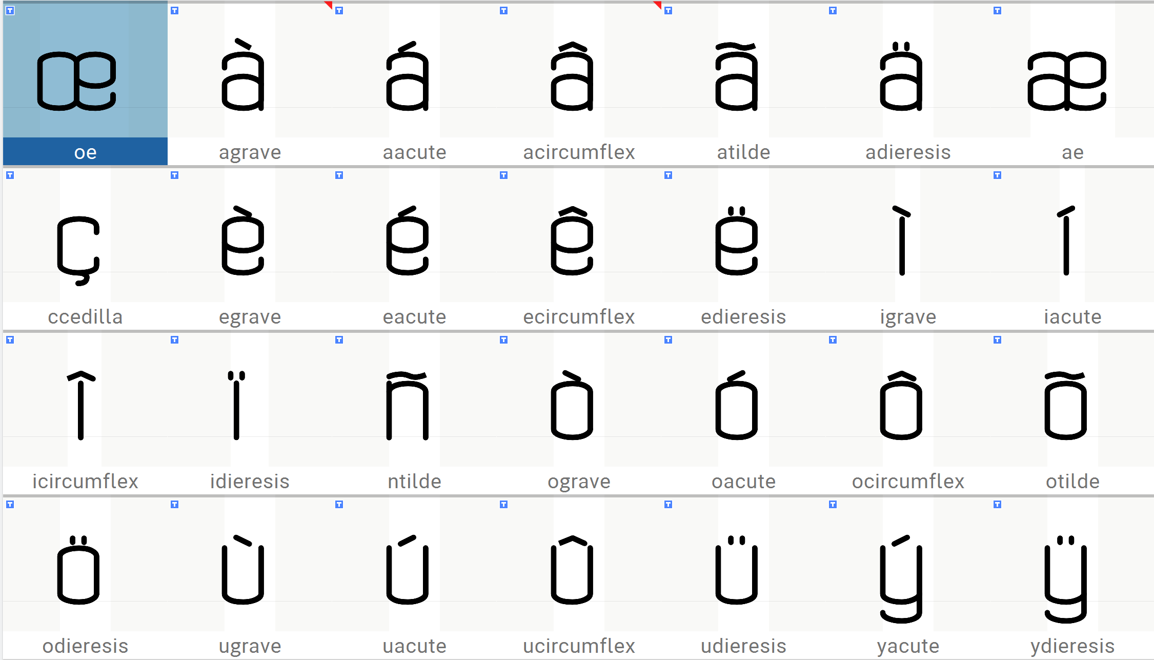1154x660 pixels.
Task: Select the ý glyph drawing
Action: (901, 579)
